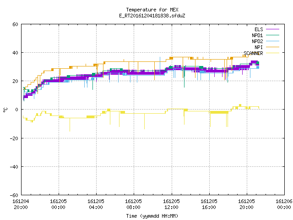Click the x-axis tick label 161205 08:00
The height and width of the screenshot is (220, 293).
(134, 204)
